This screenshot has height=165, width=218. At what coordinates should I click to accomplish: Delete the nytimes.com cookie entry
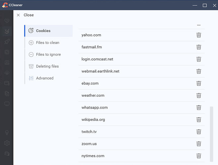(198, 156)
